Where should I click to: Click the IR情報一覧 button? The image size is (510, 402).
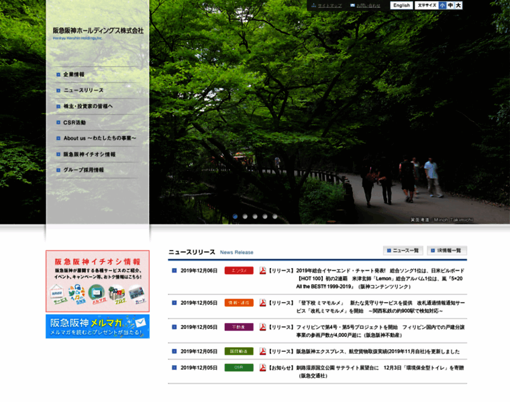(447, 251)
